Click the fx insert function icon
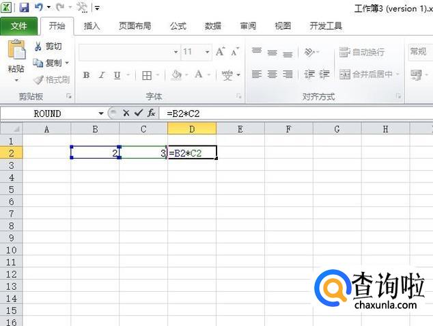 [151, 113]
